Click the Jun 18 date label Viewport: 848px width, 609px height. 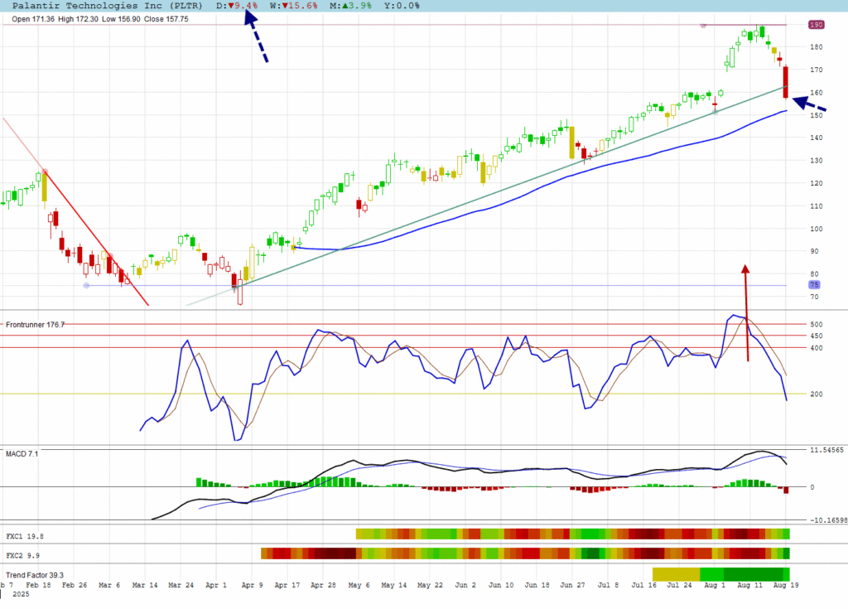pos(537,585)
